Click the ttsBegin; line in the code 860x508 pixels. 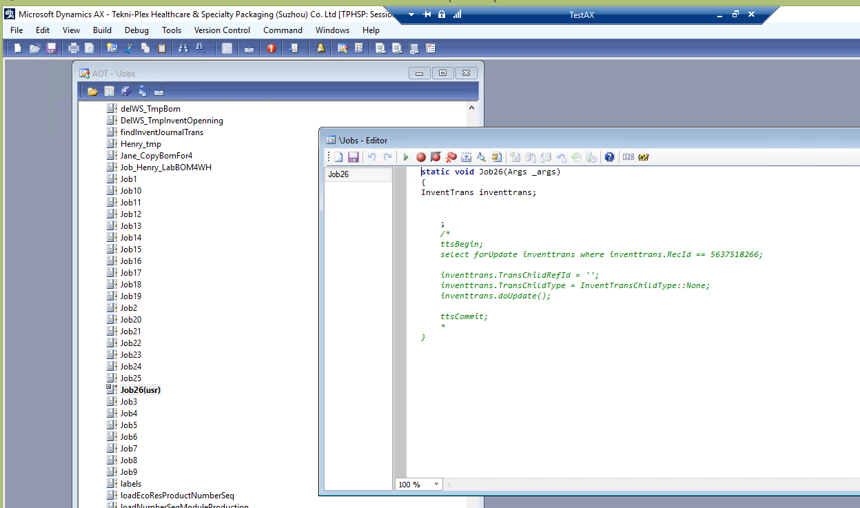462,244
